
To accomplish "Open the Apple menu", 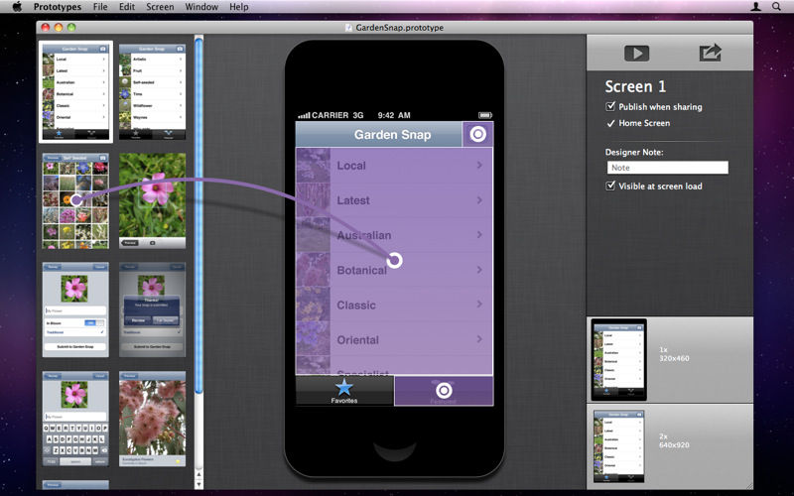I will (x=17, y=7).
